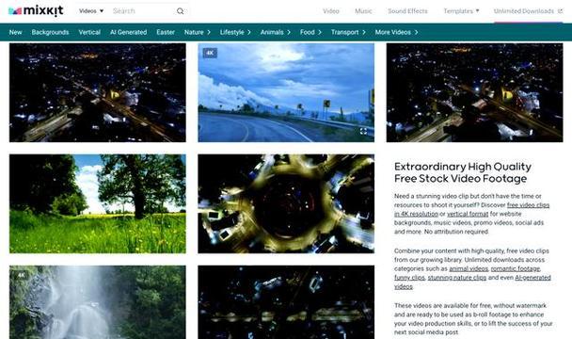This screenshot has width=572, height=339.
Task: Open the Sound Effects navigation link
Action: coord(407,11)
